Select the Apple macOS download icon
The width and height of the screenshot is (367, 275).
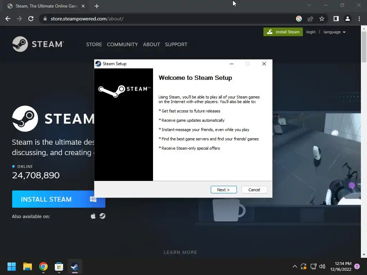pos(93,216)
